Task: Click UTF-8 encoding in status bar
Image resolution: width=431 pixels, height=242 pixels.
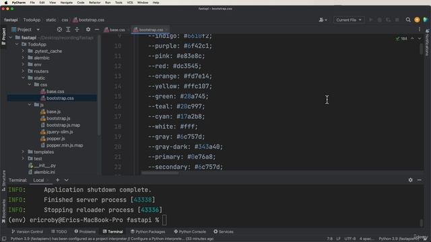Action: coord(350,239)
